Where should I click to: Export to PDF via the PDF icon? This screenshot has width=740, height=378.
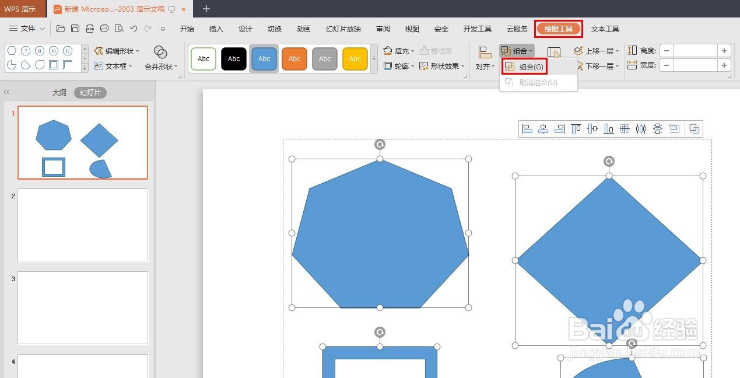(x=90, y=29)
